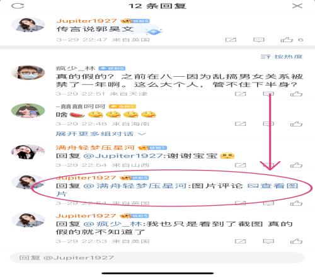Like 满舟轻梦压星河's 谢谢宝宝 reply
The width and height of the screenshot is (315, 277).
click(296, 165)
